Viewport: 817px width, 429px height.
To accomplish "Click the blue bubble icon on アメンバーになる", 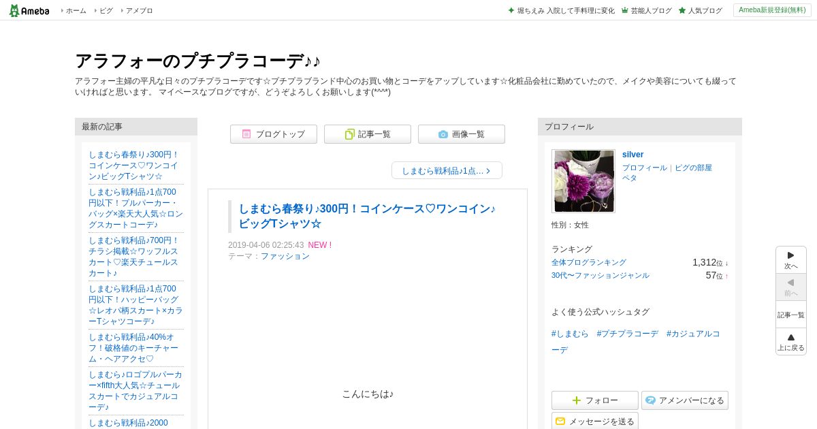I will coord(650,400).
